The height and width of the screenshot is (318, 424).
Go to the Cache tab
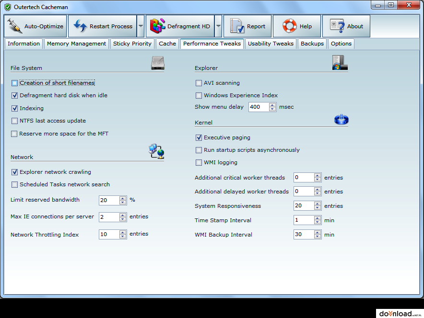[167, 44]
